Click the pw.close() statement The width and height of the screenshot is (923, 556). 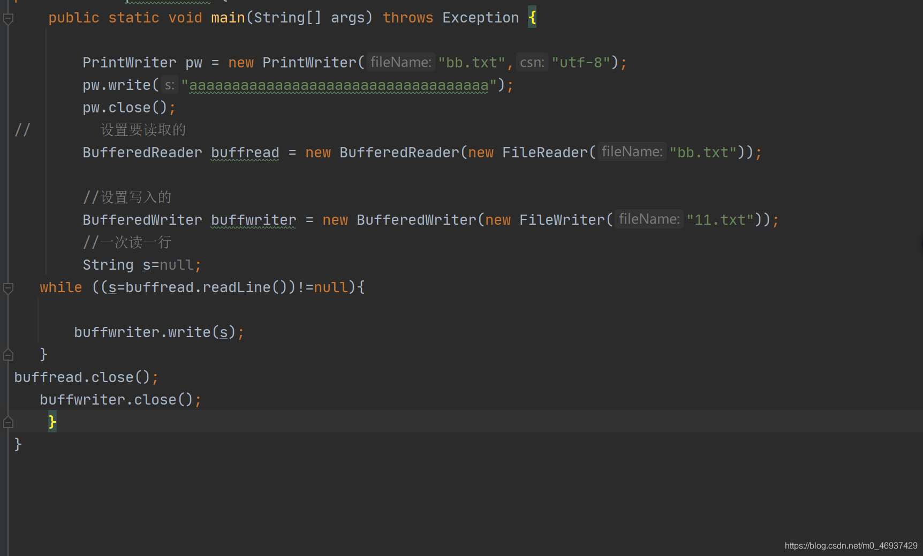click(x=129, y=108)
